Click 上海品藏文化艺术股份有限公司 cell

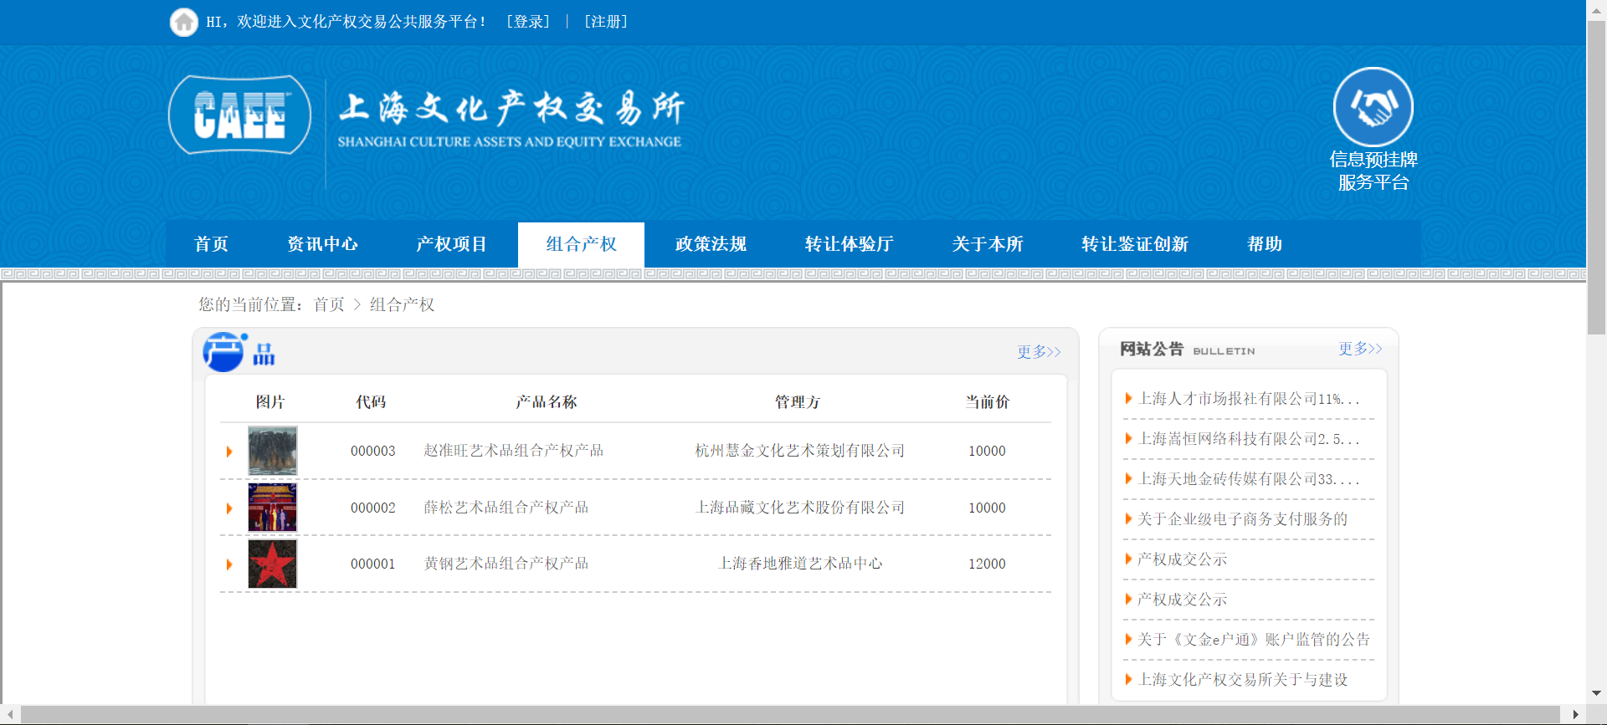[800, 508]
